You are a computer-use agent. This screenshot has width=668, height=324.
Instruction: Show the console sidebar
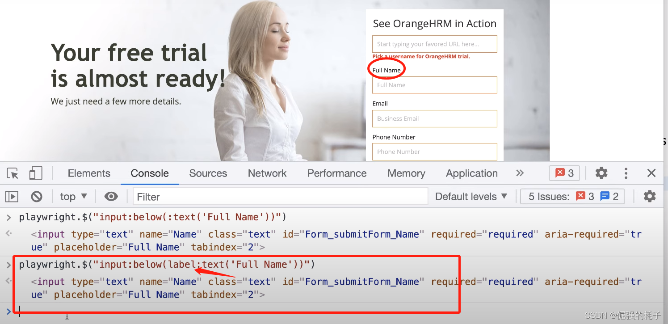pyautogui.click(x=12, y=197)
